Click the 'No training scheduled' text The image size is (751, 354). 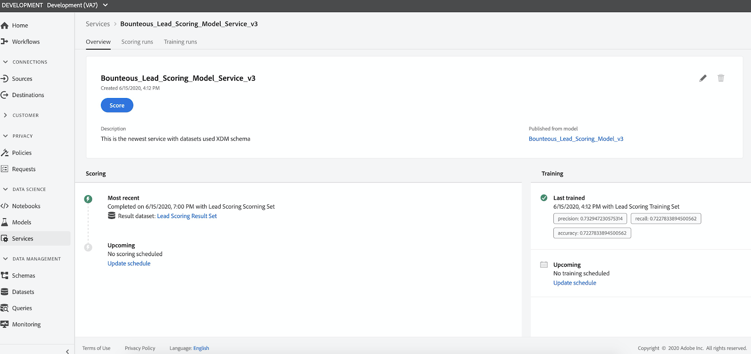click(581, 273)
